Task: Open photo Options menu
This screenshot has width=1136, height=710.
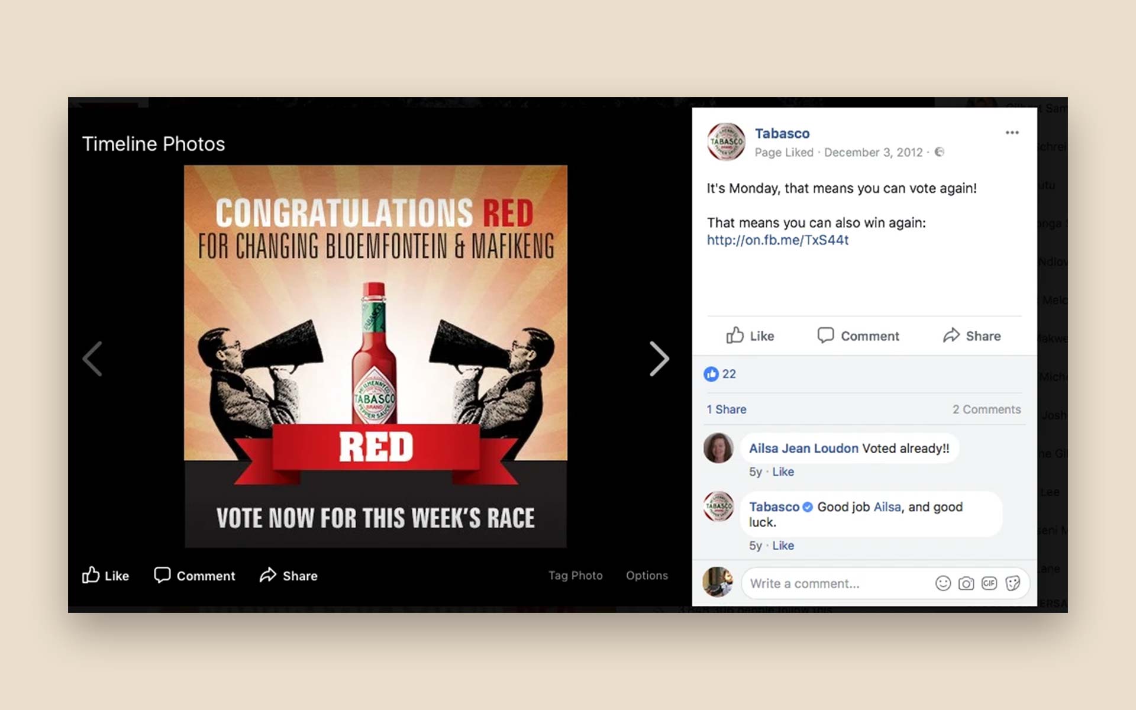Action: pyautogui.click(x=647, y=575)
